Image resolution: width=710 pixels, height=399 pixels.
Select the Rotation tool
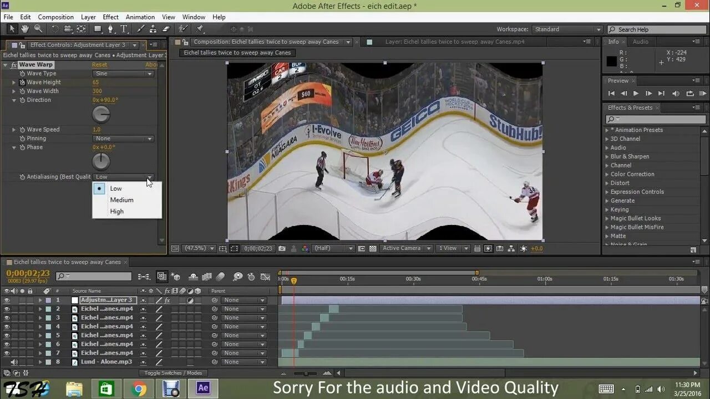pos(55,29)
